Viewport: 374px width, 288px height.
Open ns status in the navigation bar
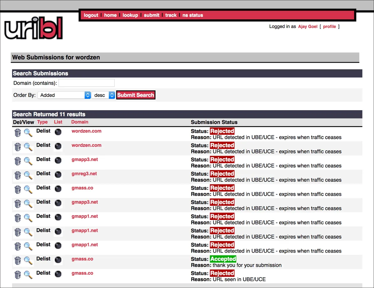point(193,15)
